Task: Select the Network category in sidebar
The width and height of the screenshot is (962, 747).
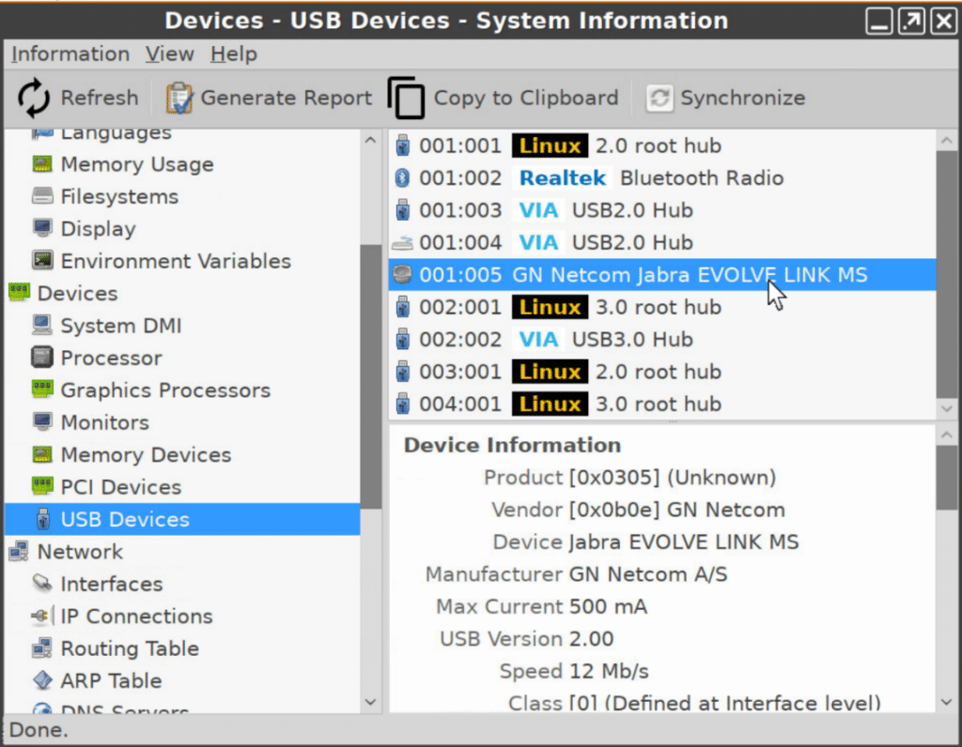Action: tap(80, 551)
